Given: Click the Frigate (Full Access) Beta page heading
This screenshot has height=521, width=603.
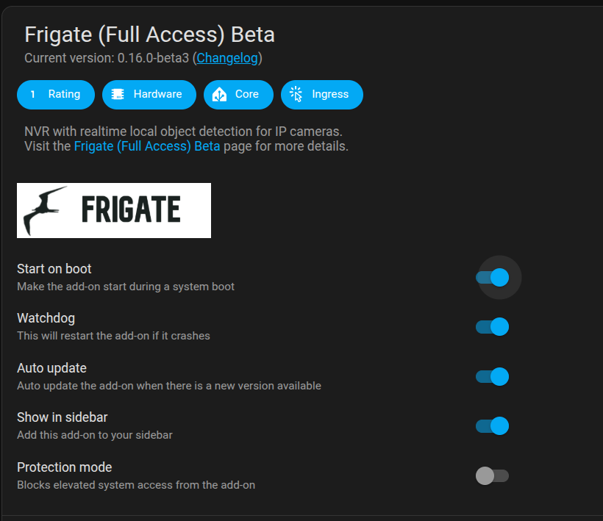Looking at the screenshot, I should click(149, 35).
